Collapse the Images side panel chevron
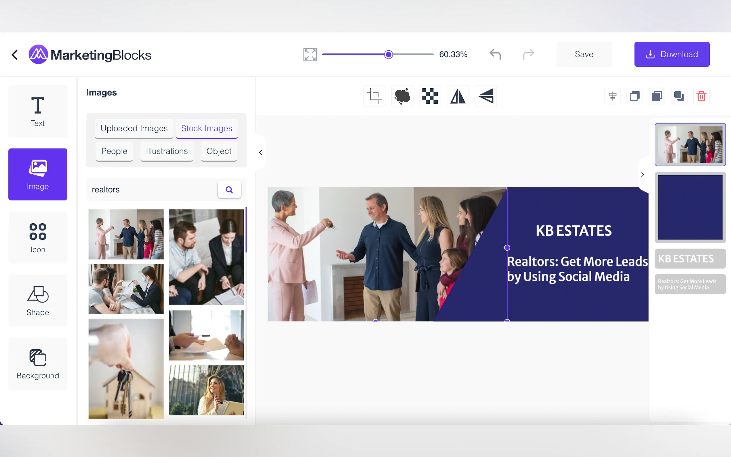This screenshot has width=731, height=457. point(261,152)
